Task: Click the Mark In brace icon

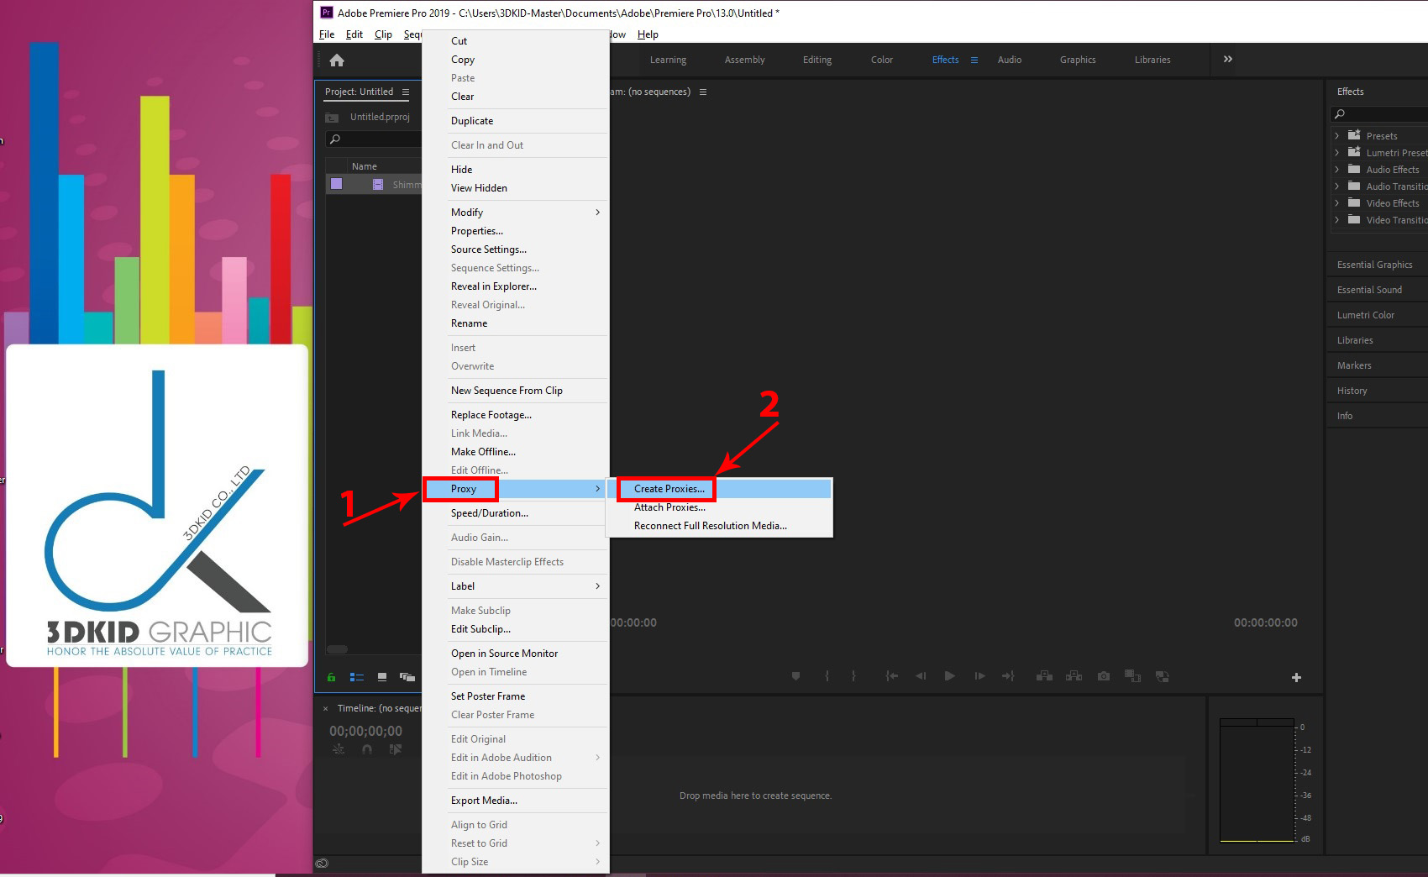Action: coord(827,676)
